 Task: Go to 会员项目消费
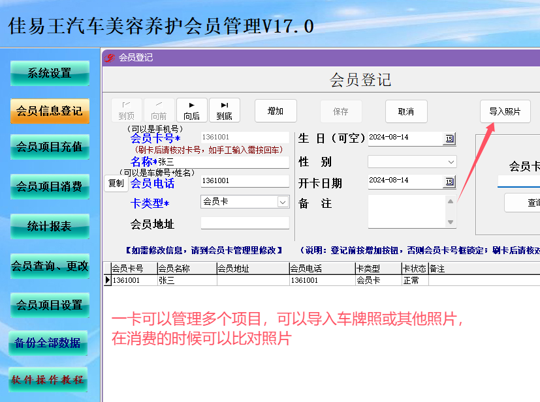point(50,186)
